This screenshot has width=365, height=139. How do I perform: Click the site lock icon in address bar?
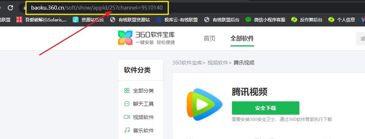point(25,8)
